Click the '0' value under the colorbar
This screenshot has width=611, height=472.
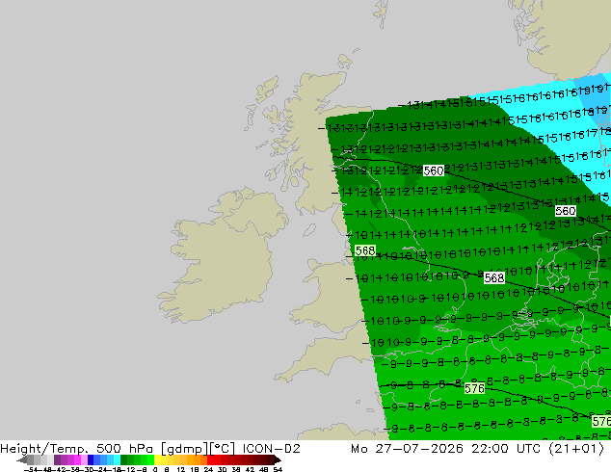[155, 469]
